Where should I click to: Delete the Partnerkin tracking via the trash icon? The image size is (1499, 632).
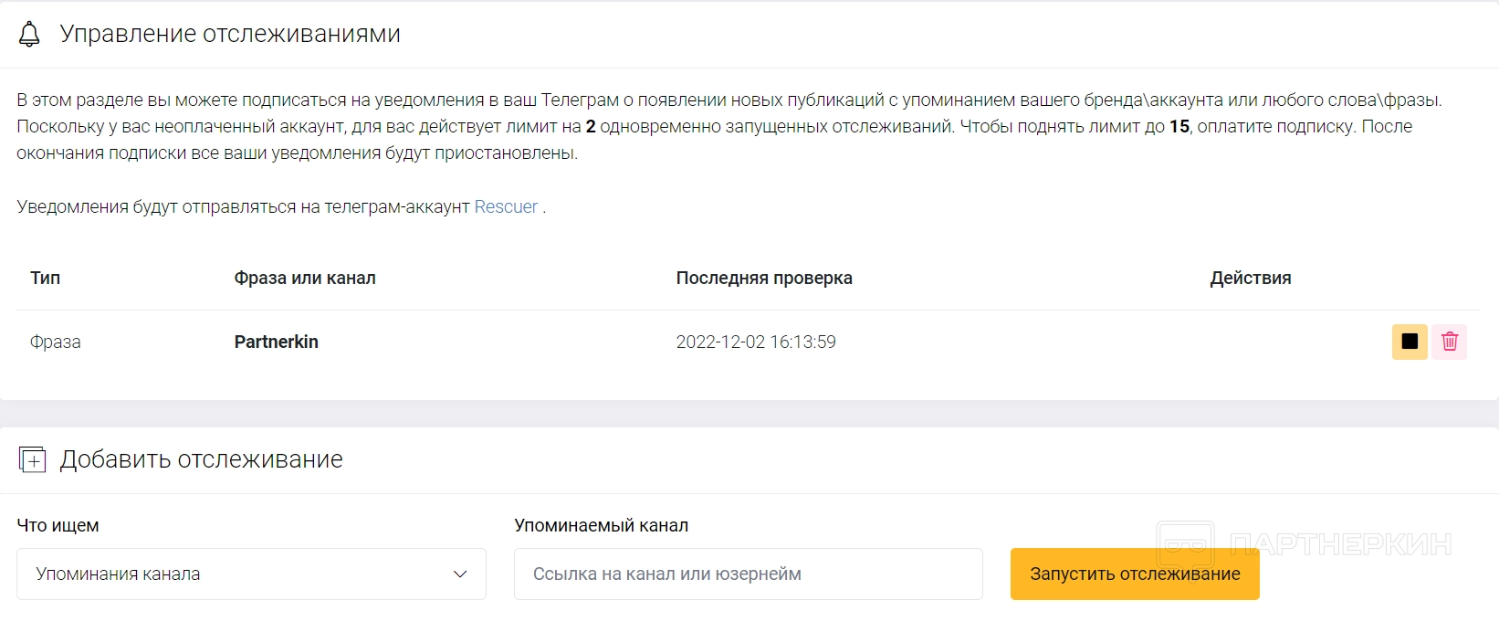click(1449, 342)
